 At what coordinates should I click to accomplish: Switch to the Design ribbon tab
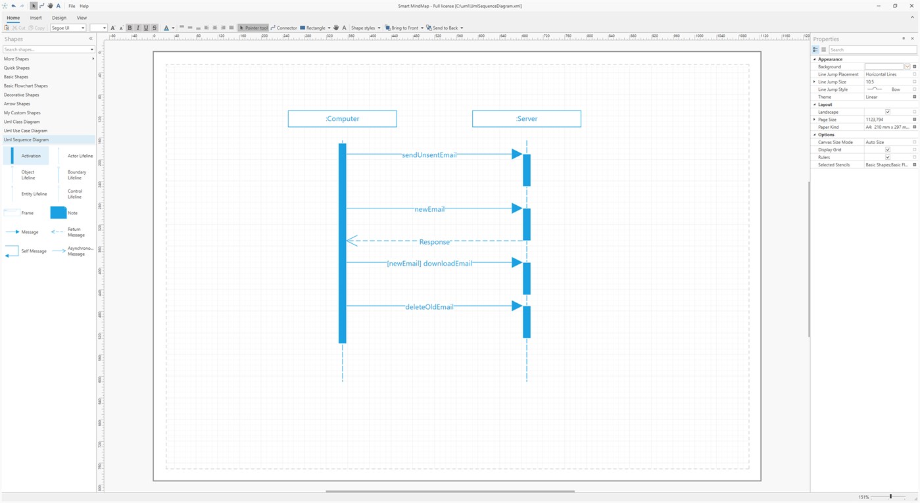click(59, 18)
